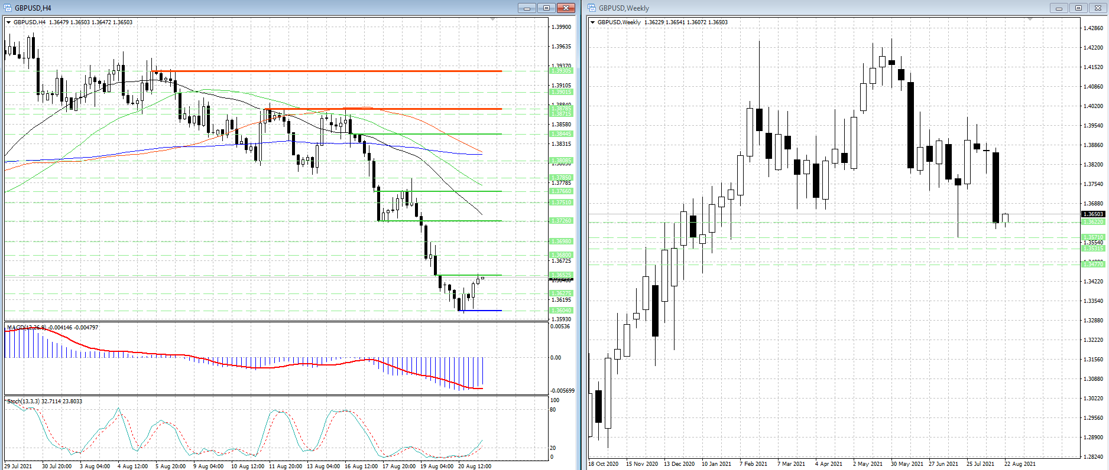
Task: Click the 1.42860 price scale value in Weekly
Action: [x=1093, y=28]
